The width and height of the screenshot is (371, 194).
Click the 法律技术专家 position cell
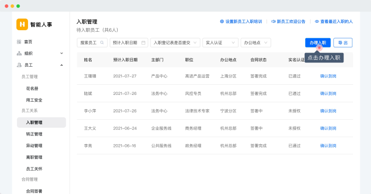(x=197, y=111)
